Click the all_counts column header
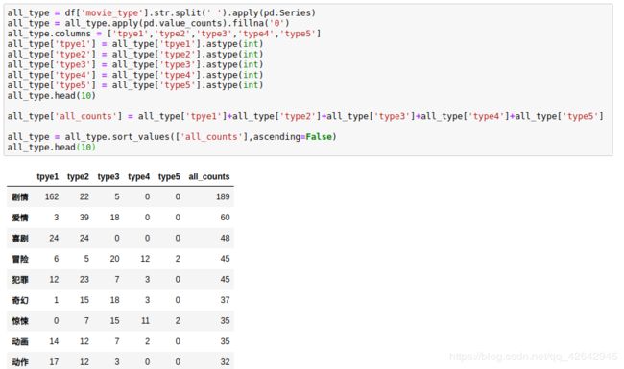 [209, 176]
